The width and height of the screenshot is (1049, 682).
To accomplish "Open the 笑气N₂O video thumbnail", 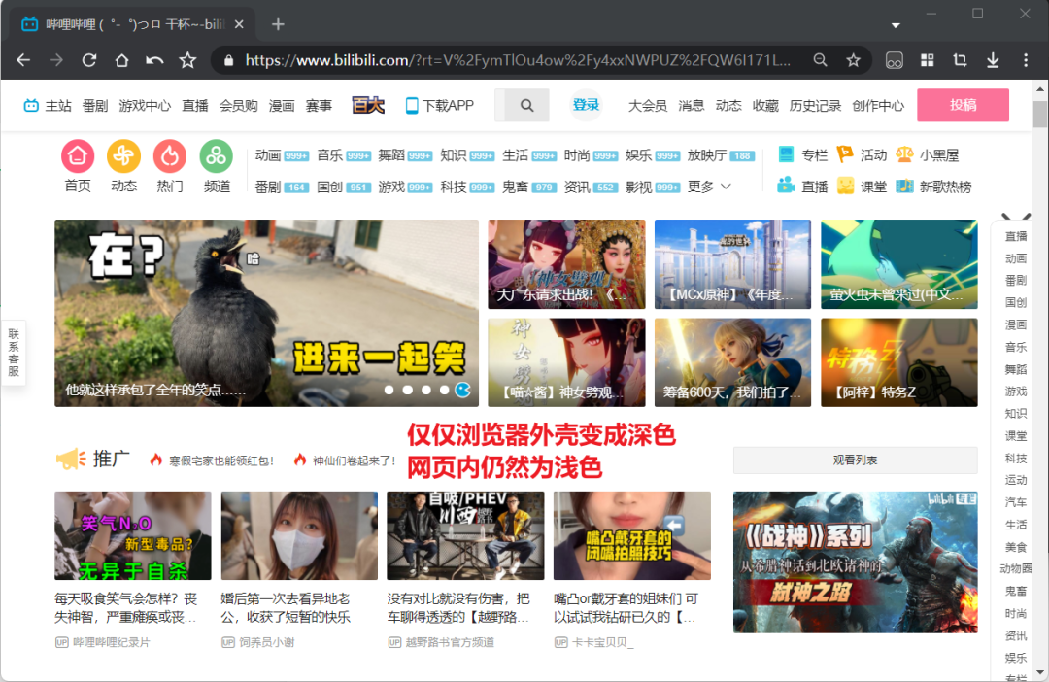I will [132, 535].
